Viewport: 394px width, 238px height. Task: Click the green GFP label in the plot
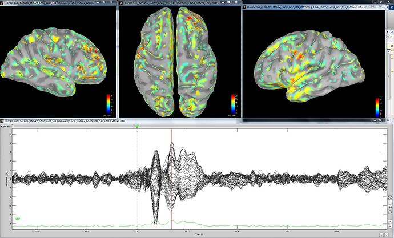[x=18, y=219]
